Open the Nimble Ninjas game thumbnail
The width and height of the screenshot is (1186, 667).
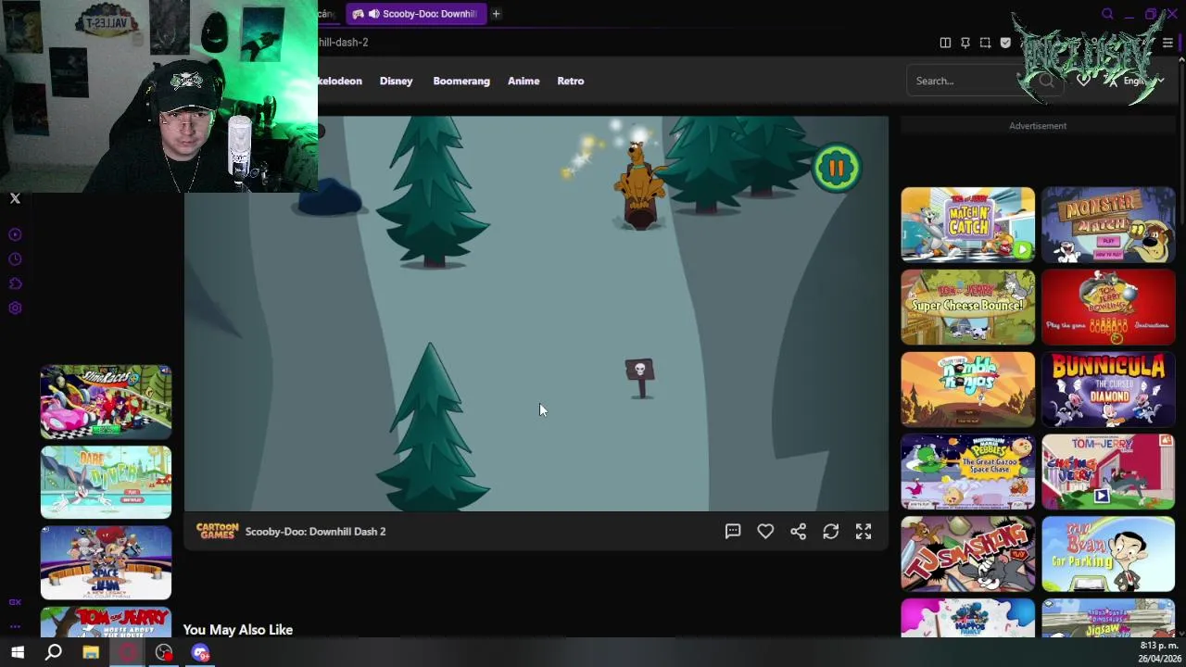click(967, 389)
